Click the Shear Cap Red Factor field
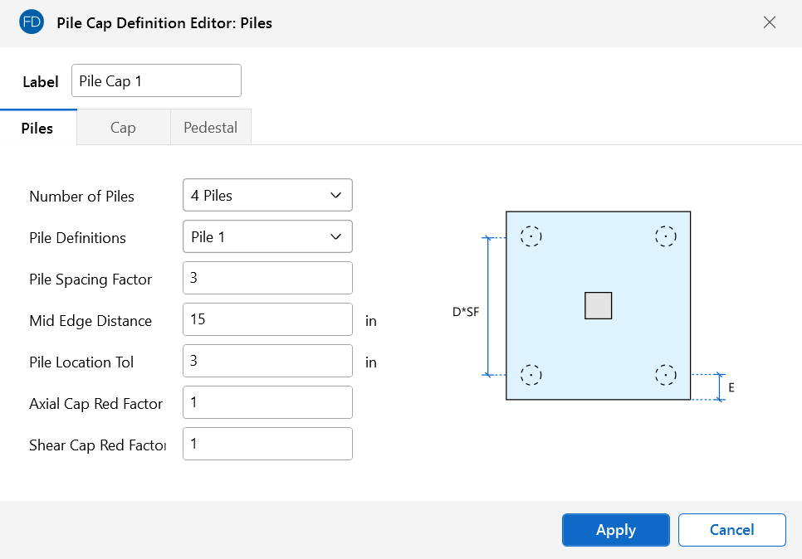This screenshot has width=802, height=559. (x=267, y=445)
